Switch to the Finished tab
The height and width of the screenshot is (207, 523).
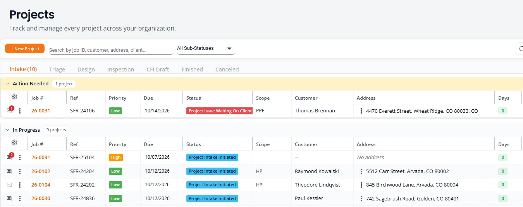click(x=192, y=70)
